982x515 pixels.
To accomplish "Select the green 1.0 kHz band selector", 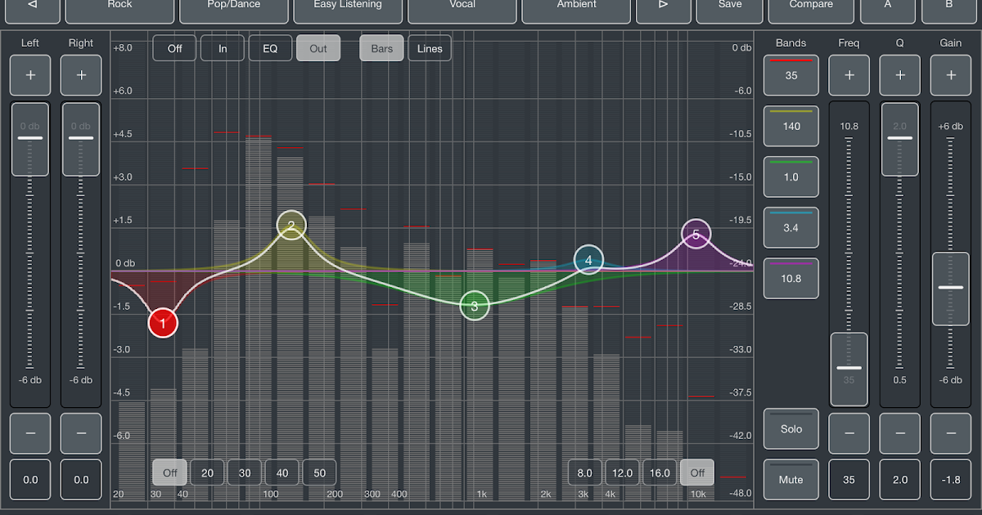I will 791,177.
